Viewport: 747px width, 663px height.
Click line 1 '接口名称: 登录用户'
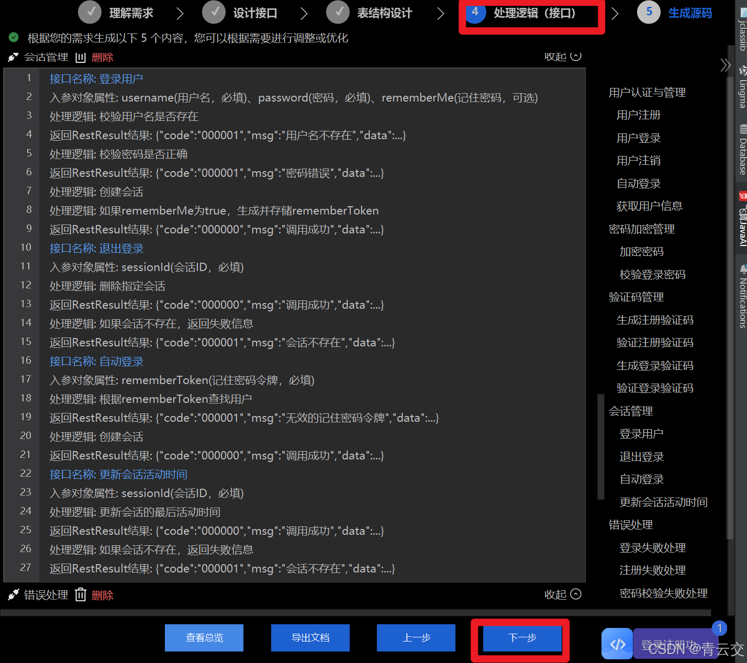pos(96,79)
